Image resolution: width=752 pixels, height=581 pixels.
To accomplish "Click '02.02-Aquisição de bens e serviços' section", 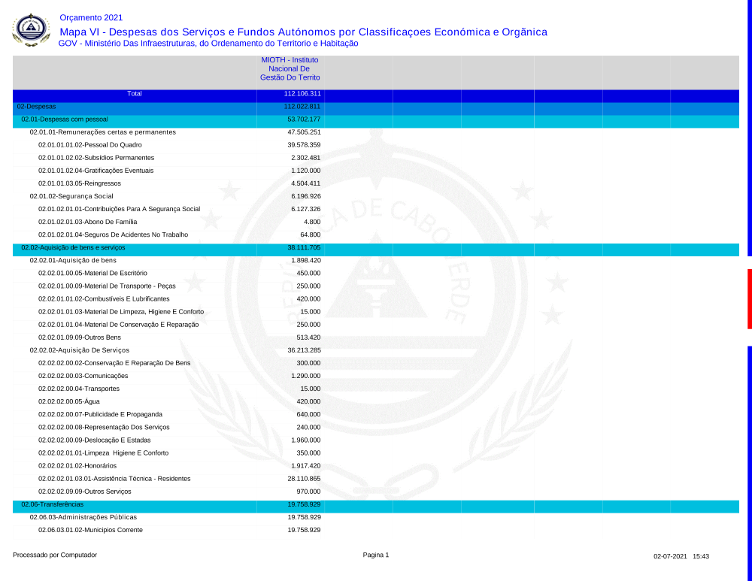I will click(73, 247).
